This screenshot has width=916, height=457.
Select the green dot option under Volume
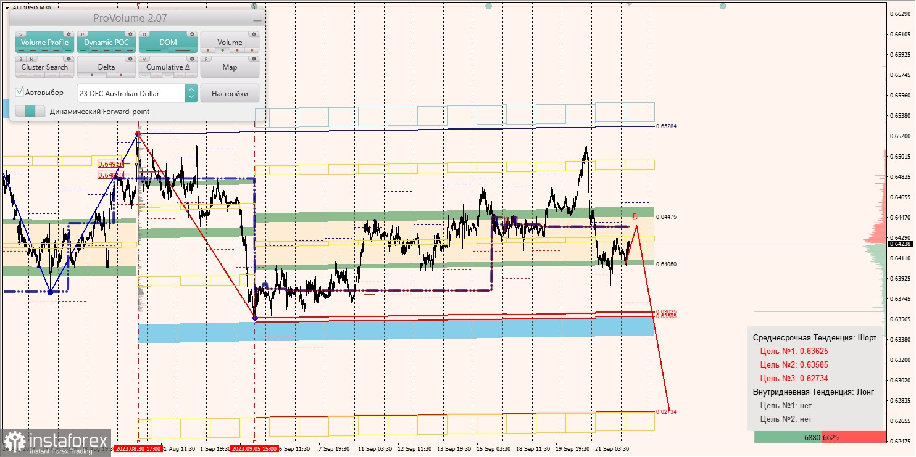(223, 51)
